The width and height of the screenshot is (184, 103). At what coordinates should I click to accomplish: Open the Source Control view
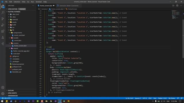point(3,19)
